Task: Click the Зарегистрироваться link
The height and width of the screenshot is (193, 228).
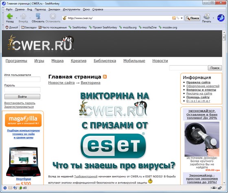Action: pos(19,107)
